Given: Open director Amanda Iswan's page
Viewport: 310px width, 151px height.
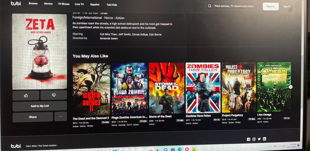Looking at the screenshot, I should (x=109, y=38).
